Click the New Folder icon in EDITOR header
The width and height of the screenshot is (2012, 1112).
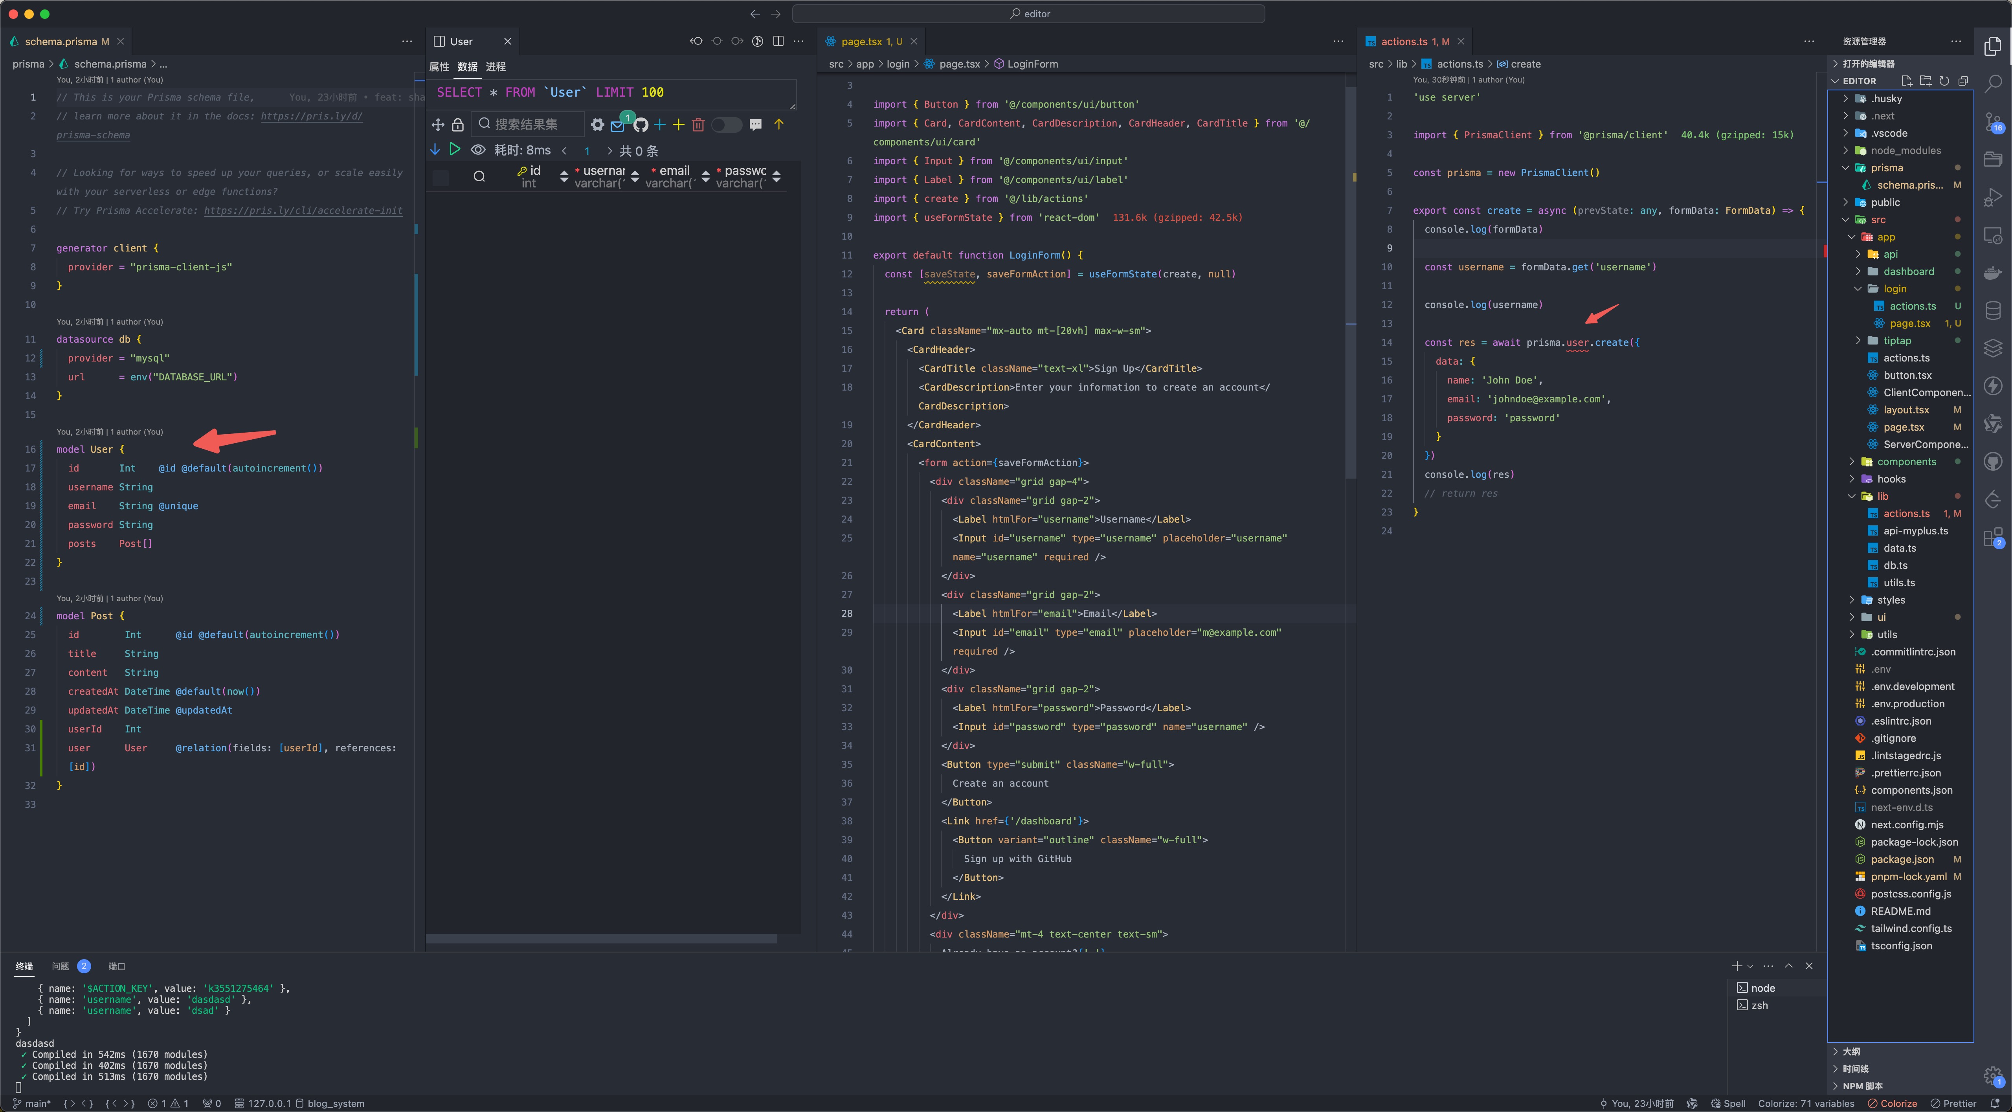(x=1925, y=81)
